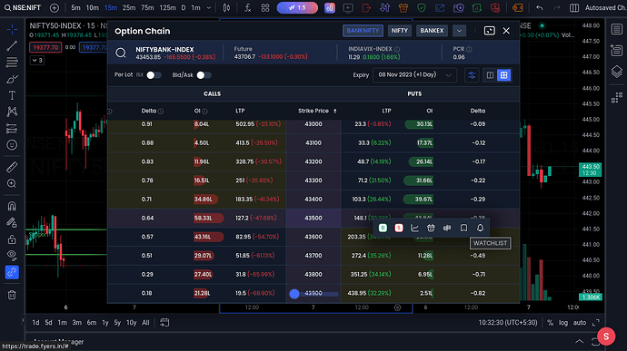
Task: Open the watchlist panel icon
Action: point(617,29)
